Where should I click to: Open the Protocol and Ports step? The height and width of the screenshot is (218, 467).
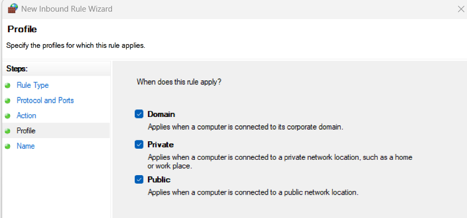tap(45, 101)
